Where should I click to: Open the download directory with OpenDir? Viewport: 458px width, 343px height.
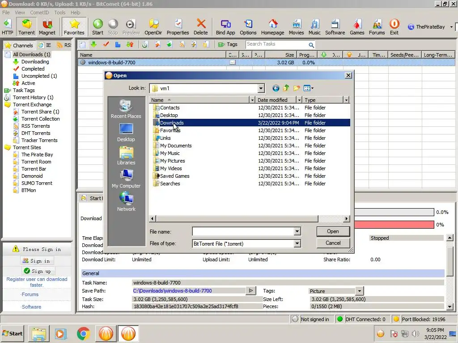coord(153,27)
